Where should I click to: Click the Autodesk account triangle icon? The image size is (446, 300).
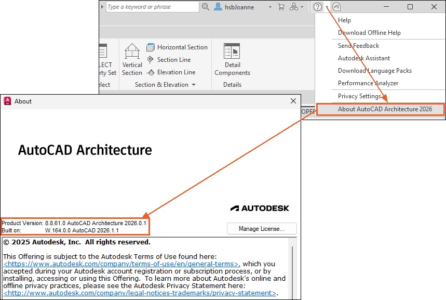[293, 7]
